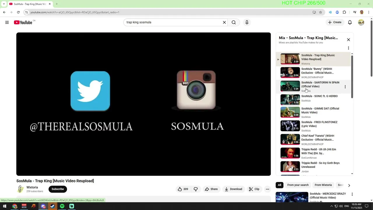Click the playlist panel scrollbar

[x=352, y=76]
